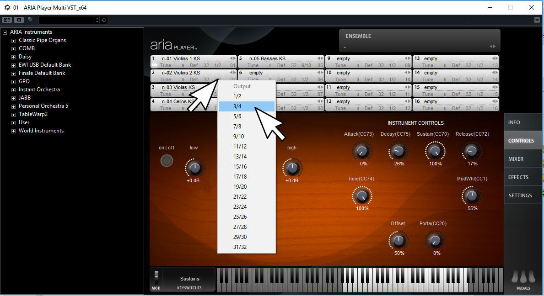Choose output 1/2 from the Output menu
The image size is (544, 296).
[247, 96]
